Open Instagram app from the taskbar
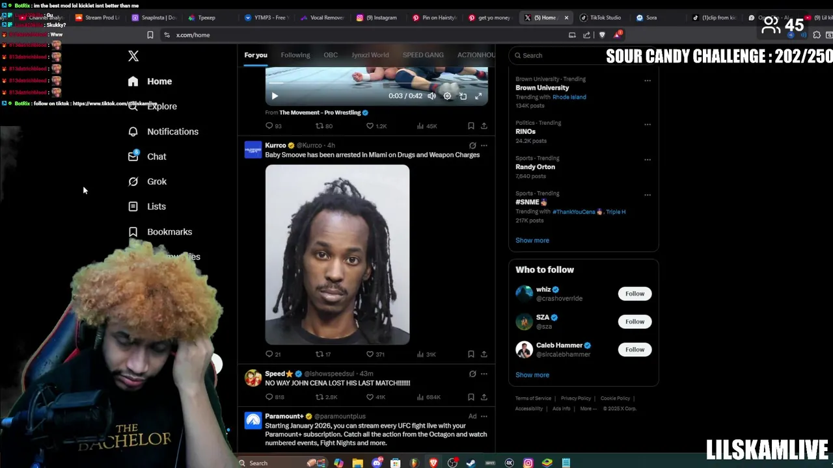 pos(528,463)
